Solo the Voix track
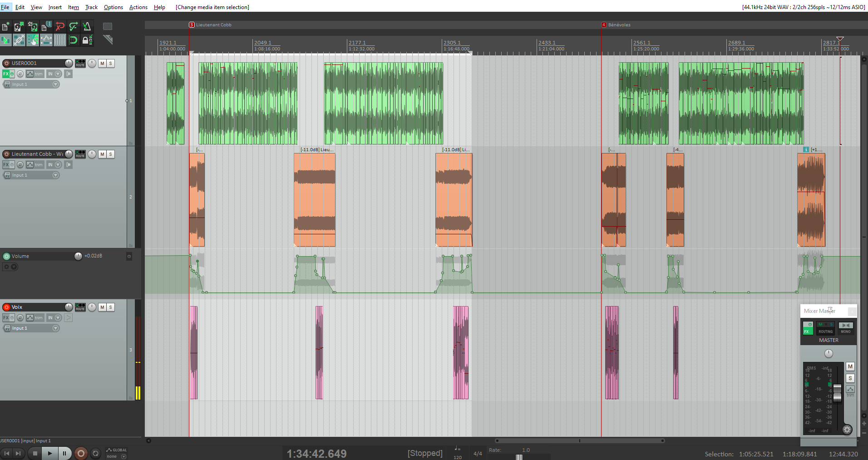The width and height of the screenshot is (868, 460). [110, 307]
